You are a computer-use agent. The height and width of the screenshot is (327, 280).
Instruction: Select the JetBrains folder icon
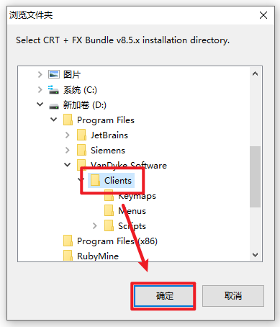81,135
